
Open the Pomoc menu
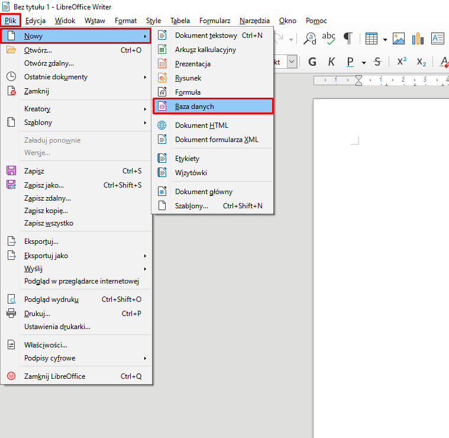[316, 21]
